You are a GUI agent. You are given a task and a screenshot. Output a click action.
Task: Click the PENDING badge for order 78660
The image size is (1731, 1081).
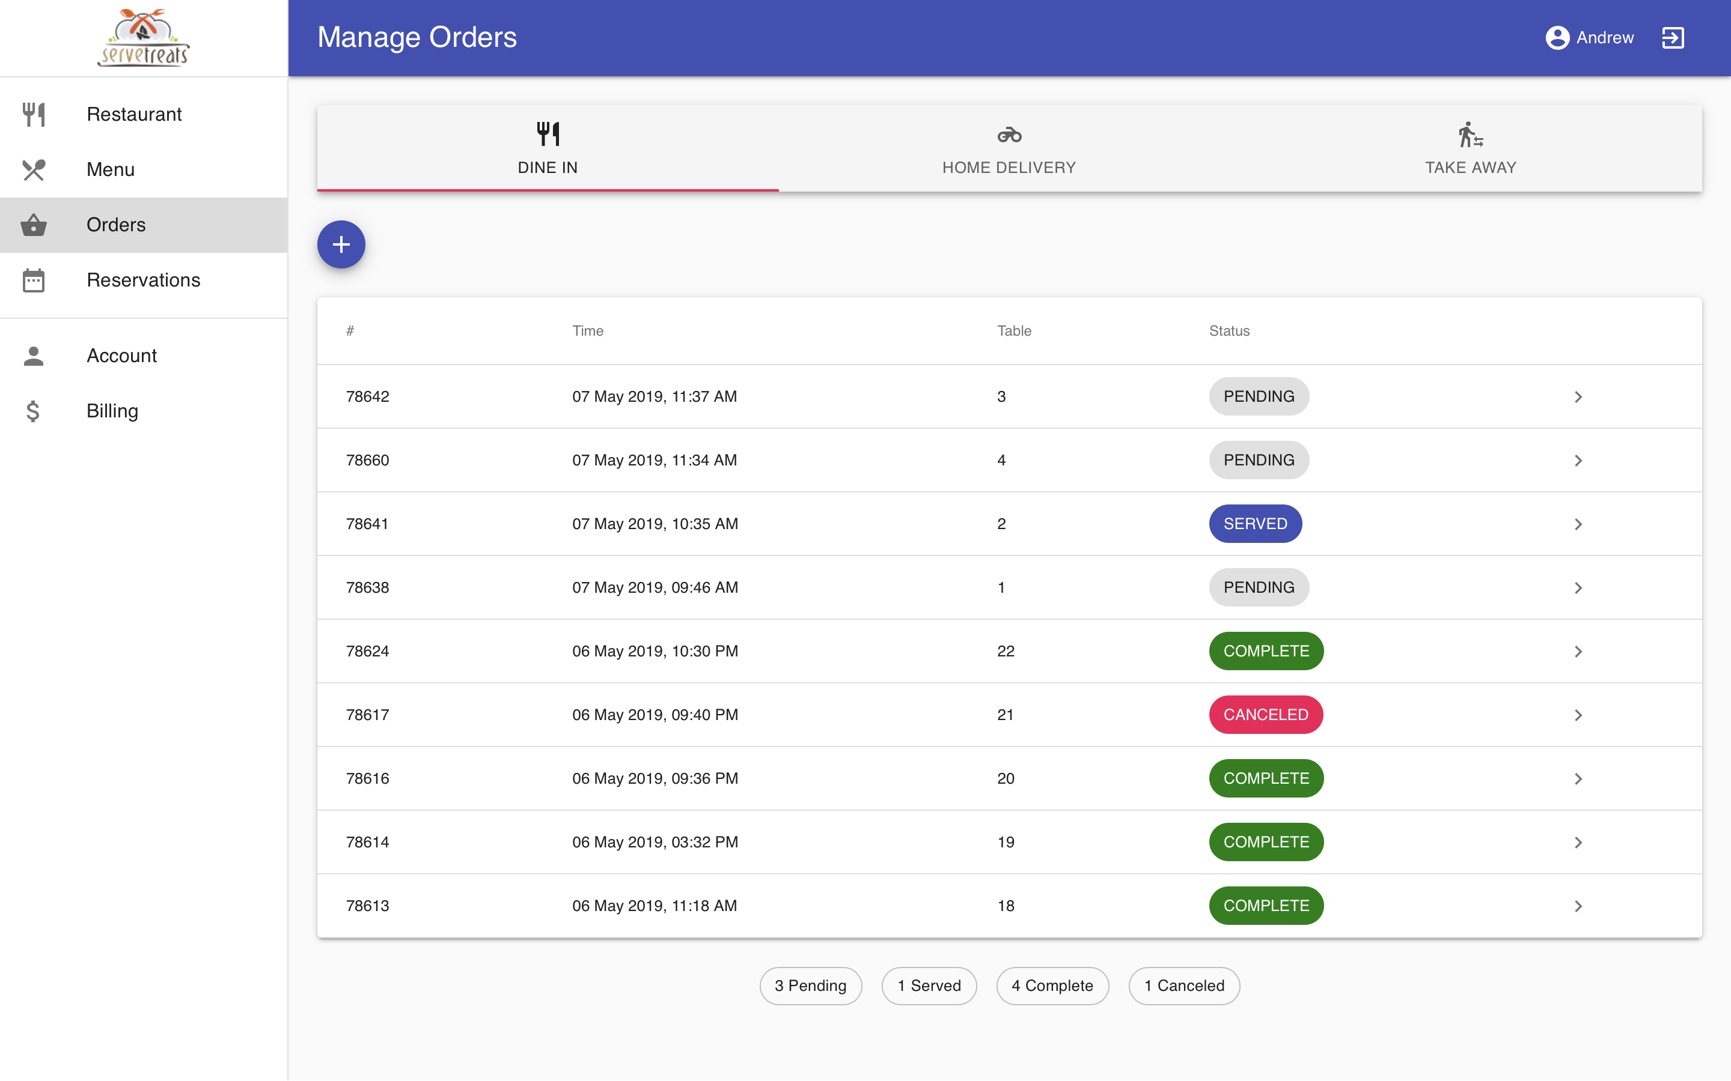click(x=1259, y=461)
